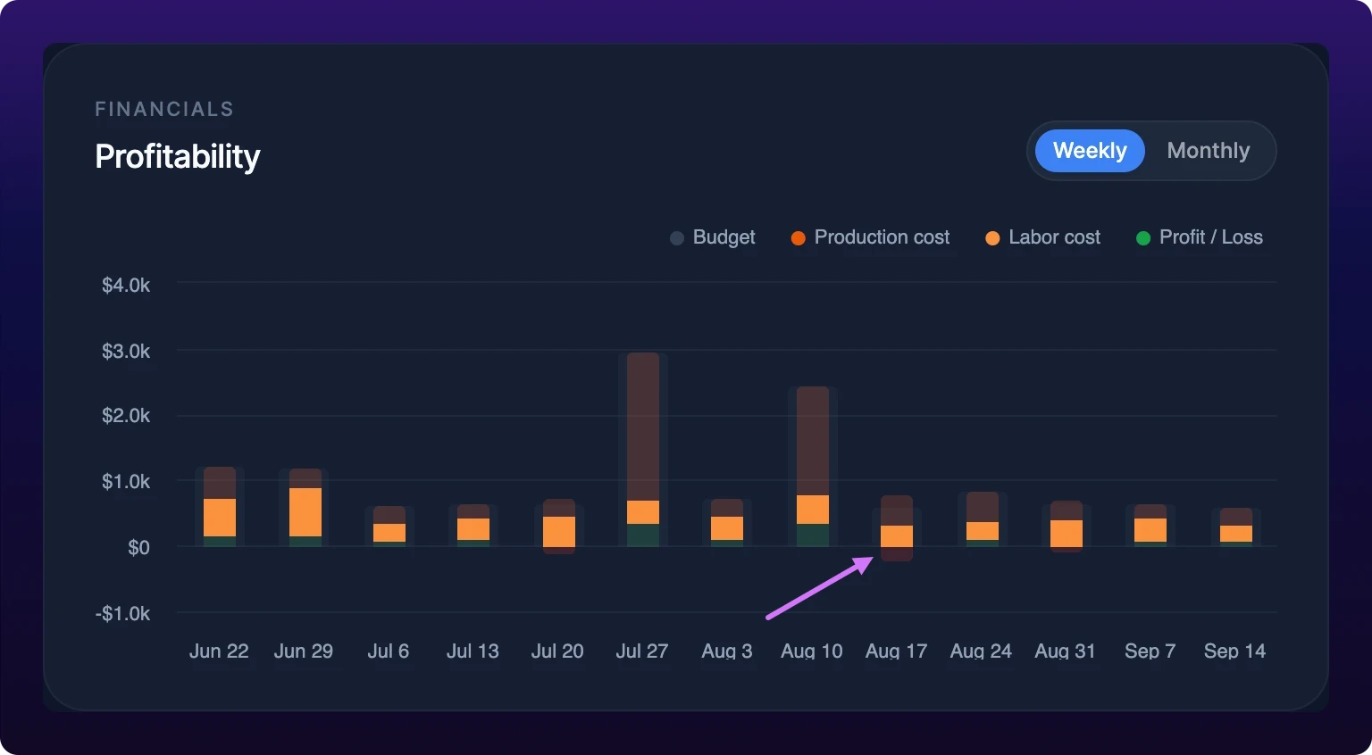Click the FINANCIALS section label

click(164, 109)
